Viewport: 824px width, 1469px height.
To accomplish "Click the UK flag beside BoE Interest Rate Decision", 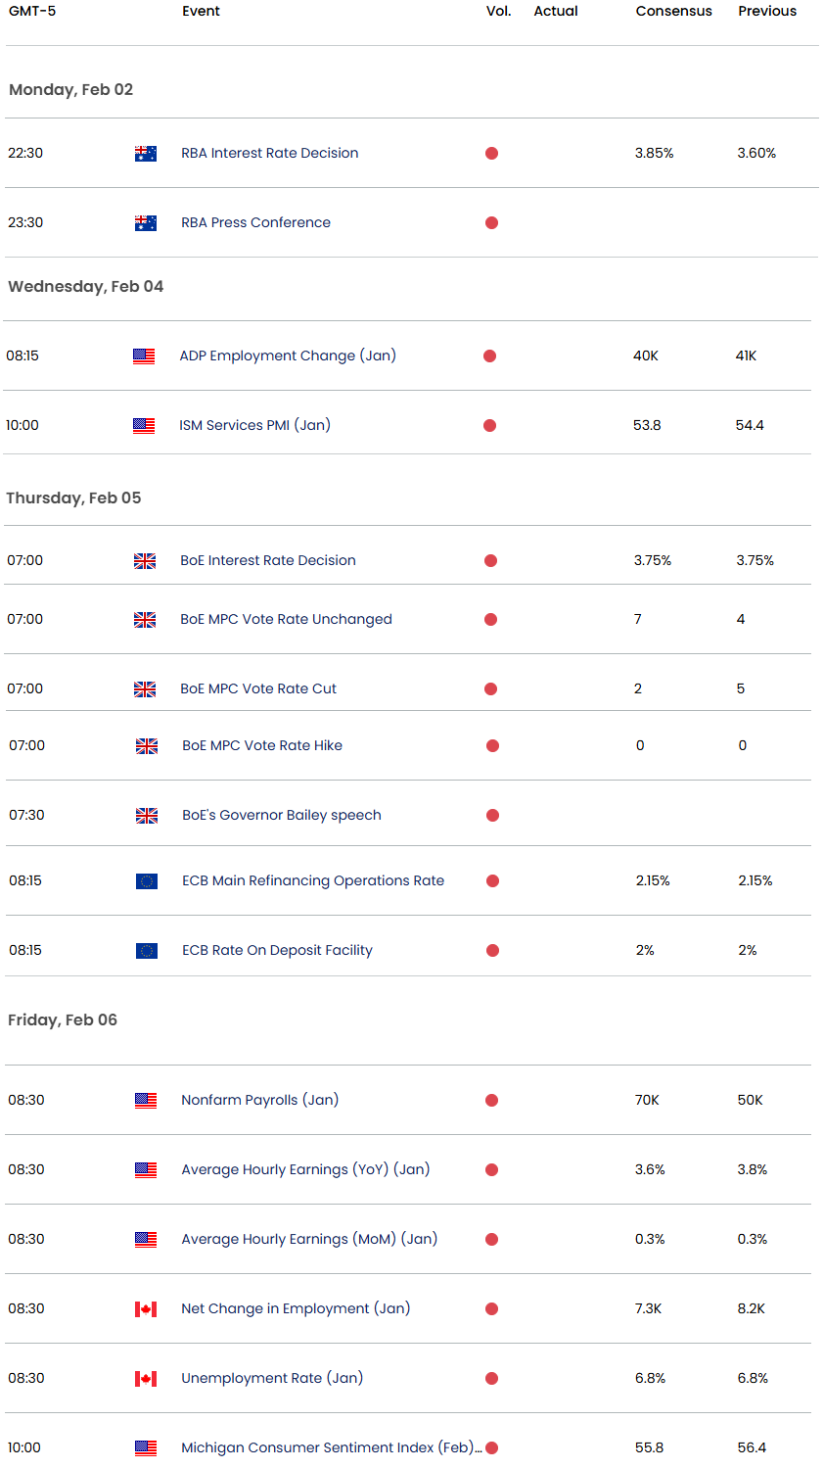I will click(x=145, y=560).
